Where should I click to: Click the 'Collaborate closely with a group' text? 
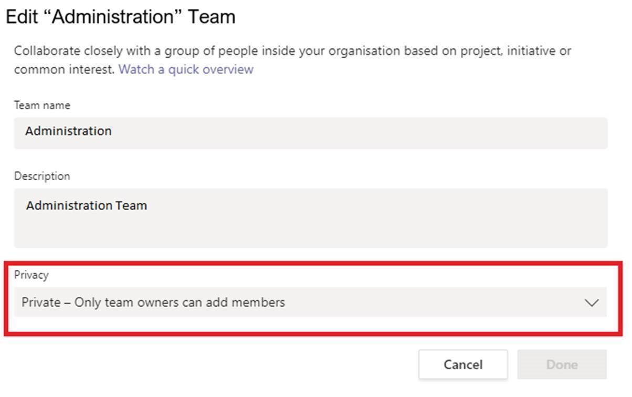click(x=292, y=60)
